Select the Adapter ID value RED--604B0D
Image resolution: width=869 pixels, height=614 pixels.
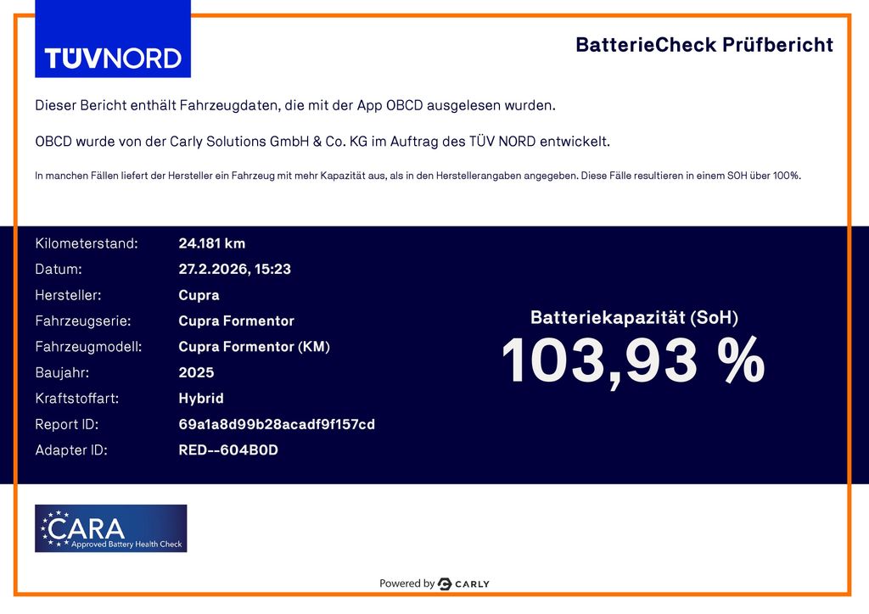pyautogui.click(x=227, y=450)
